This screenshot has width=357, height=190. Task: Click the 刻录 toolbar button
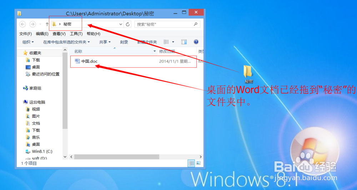pyautogui.click(x=124, y=42)
